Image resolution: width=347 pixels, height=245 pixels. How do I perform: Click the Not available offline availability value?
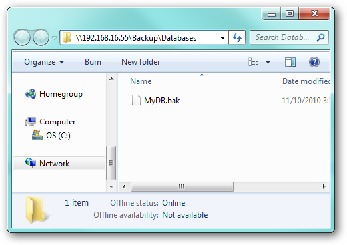[x=185, y=215]
